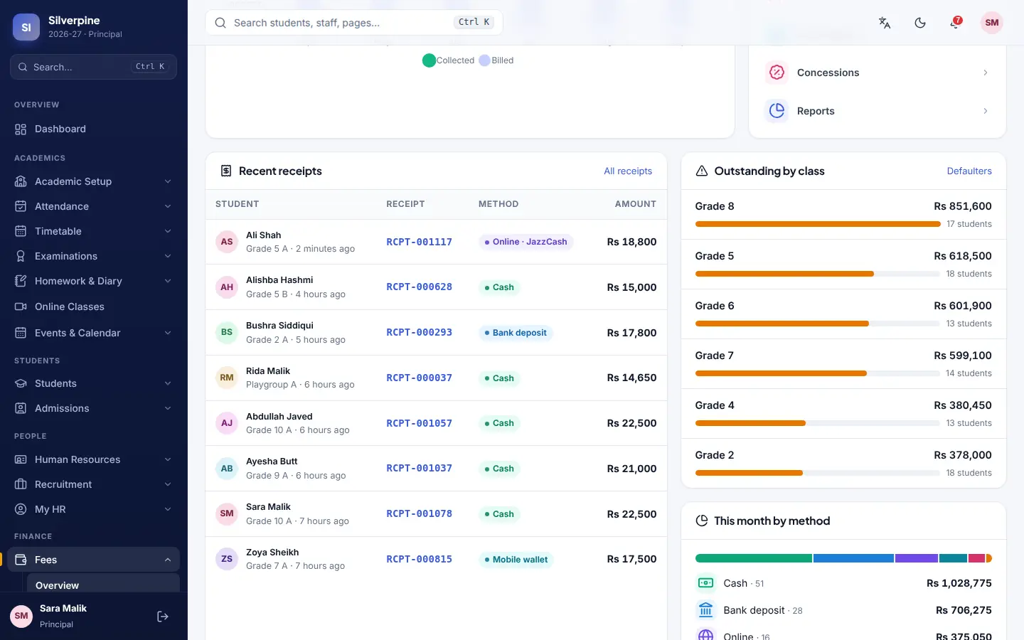Screen dimensions: 1024x640
Task: Click the Online Classes video icon
Action: point(21,306)
